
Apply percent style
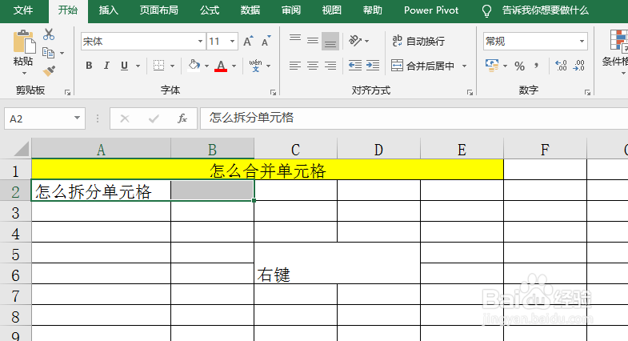(x=519, y=66)
